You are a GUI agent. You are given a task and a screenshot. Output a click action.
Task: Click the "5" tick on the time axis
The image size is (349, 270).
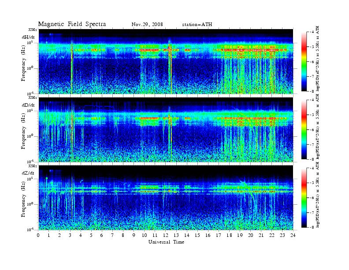pos(91,235)
